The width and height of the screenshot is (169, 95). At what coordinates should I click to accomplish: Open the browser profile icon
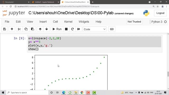coord(162,6)
